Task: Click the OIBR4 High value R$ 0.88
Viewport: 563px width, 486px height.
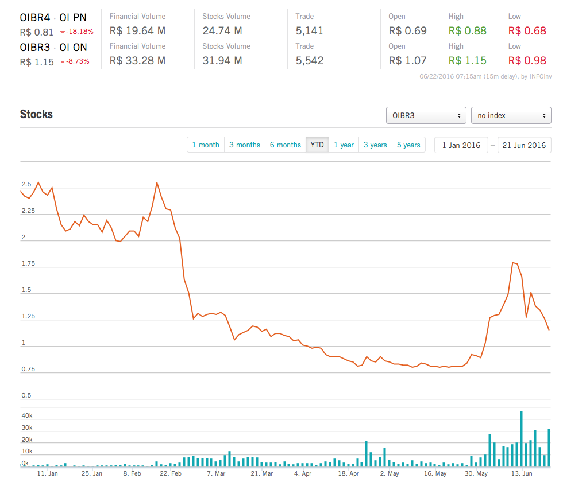Action: click(467, 31)
